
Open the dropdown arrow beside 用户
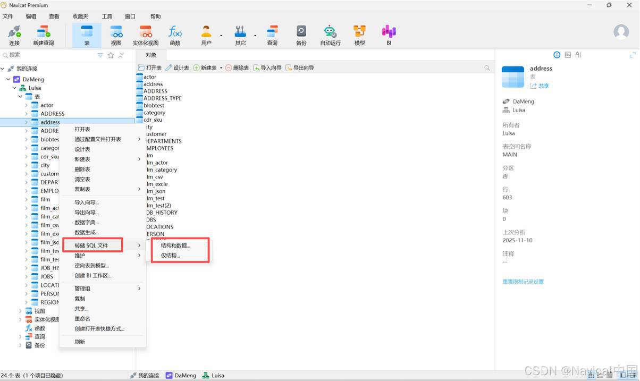pyautogui.click(x=221, y=36)
